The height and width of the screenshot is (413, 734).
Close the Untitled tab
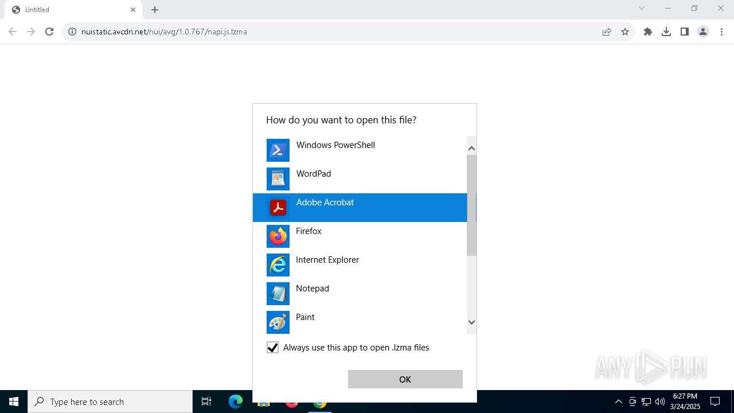pos(133,10)
